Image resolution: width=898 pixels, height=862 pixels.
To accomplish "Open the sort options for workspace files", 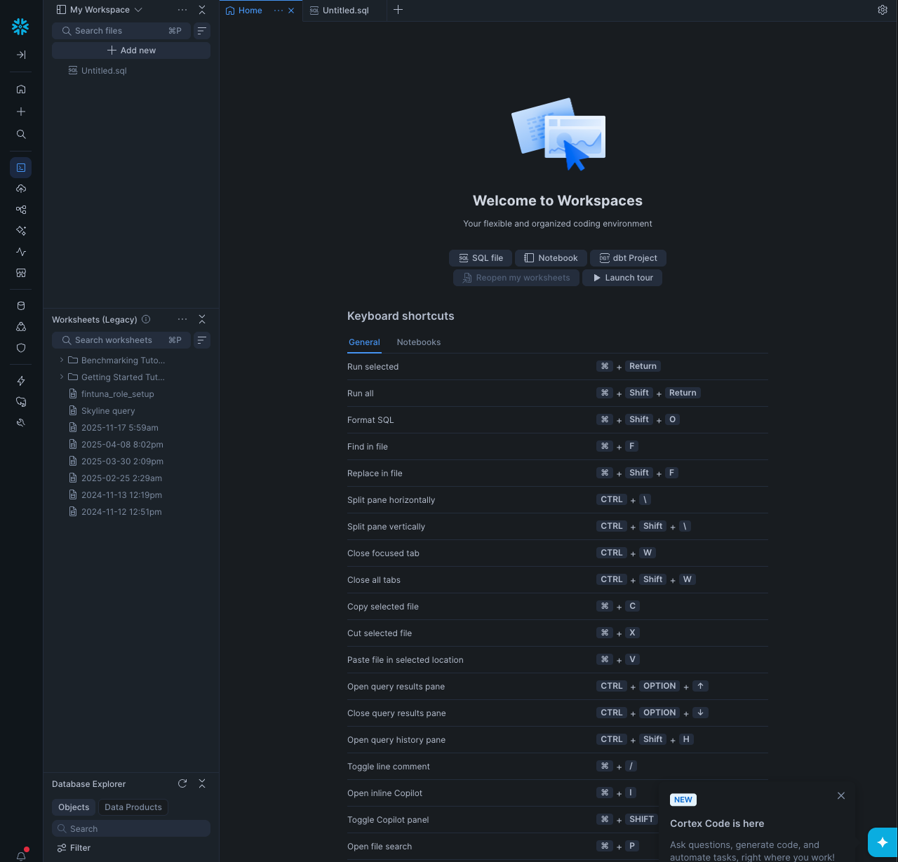I will (x=201, y=31).
